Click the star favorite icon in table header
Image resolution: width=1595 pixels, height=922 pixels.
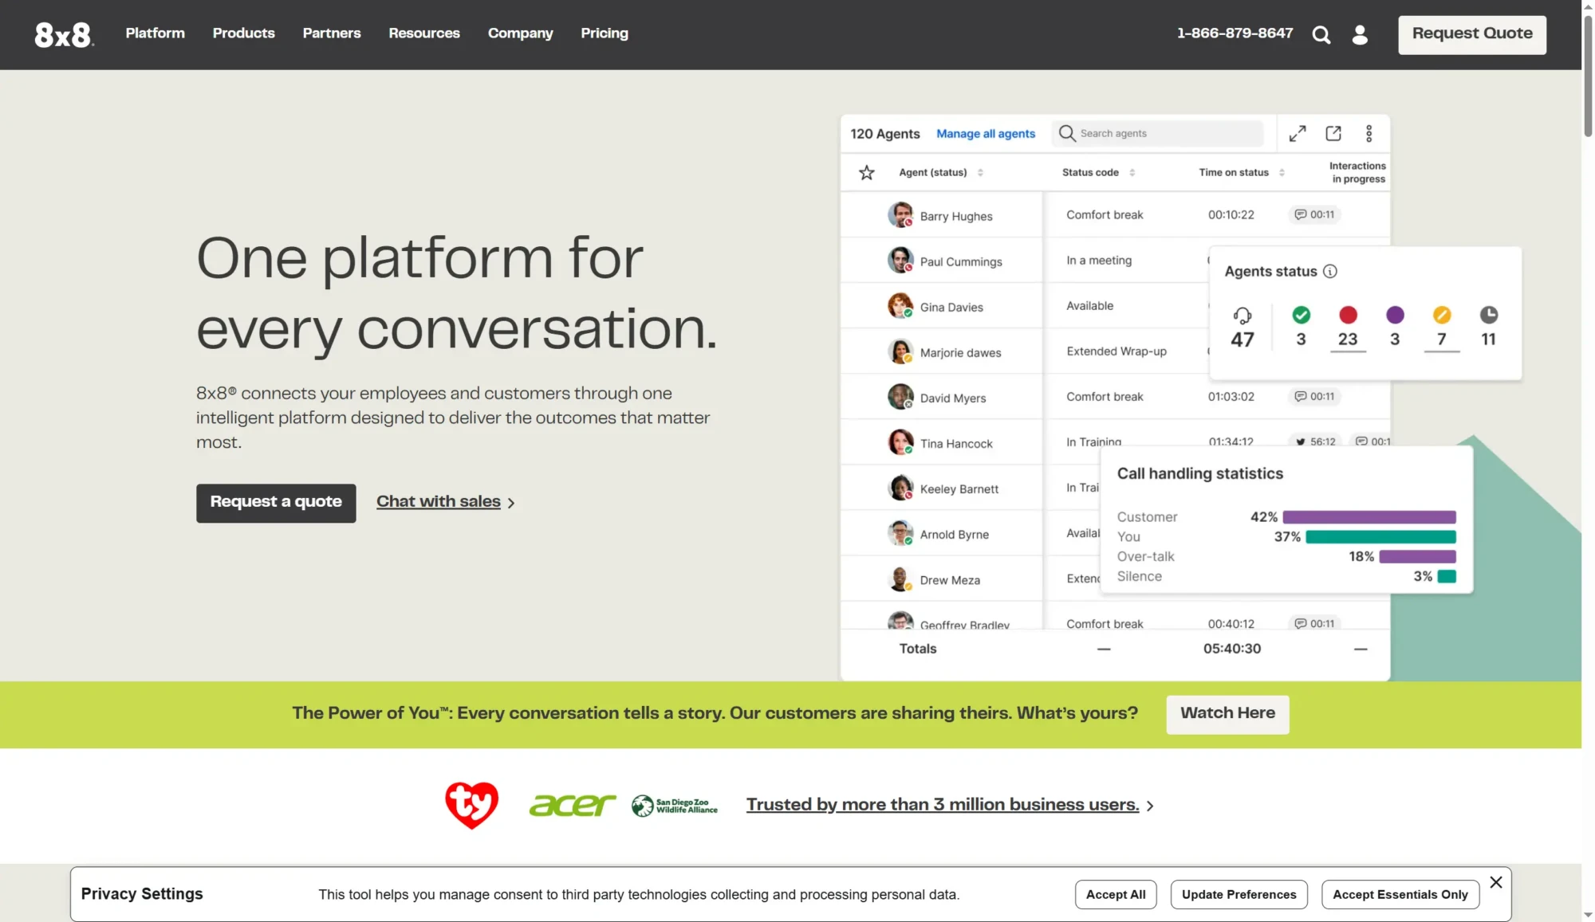(x=867, y=172)
